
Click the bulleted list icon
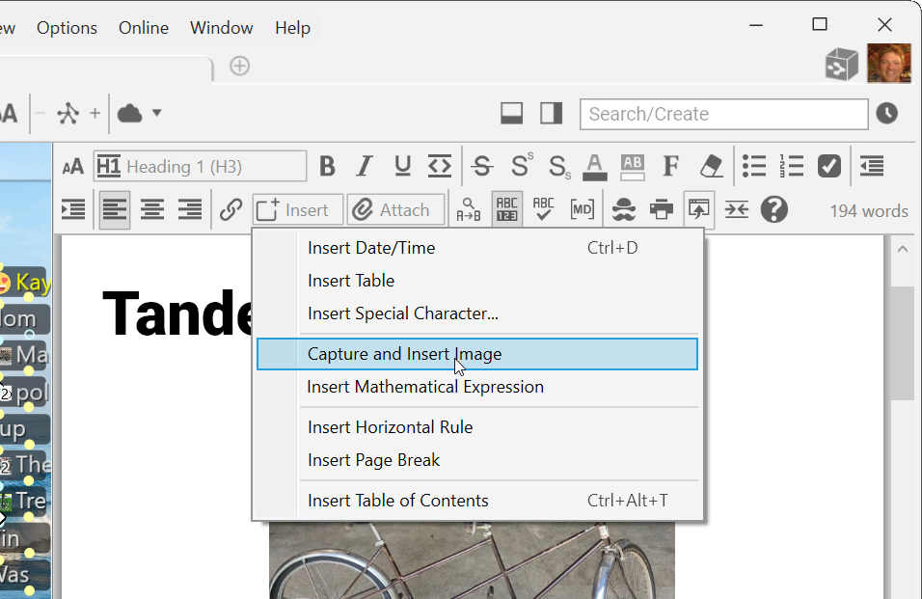754,166
